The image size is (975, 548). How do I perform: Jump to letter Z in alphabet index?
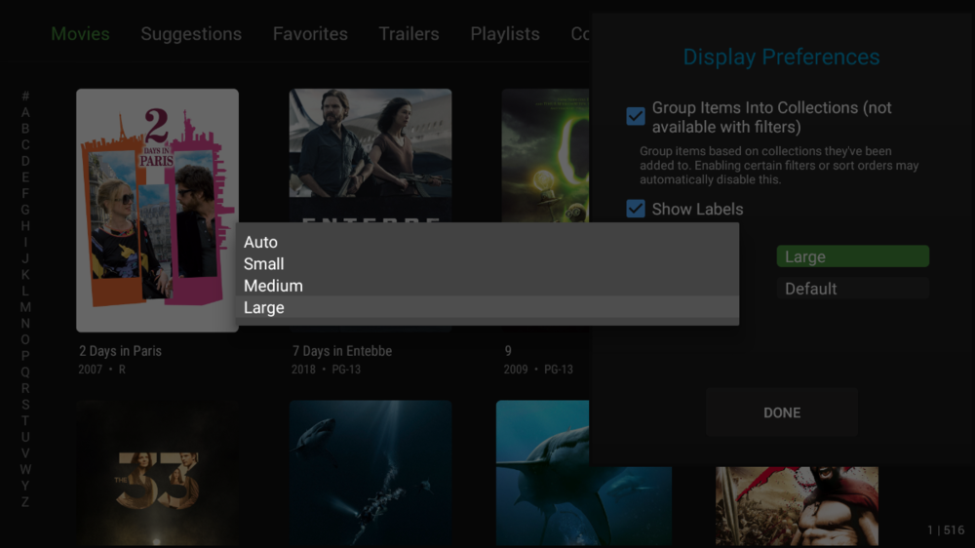click(25, 502)
